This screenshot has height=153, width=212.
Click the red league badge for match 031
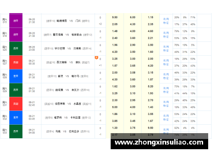[16, 104]
